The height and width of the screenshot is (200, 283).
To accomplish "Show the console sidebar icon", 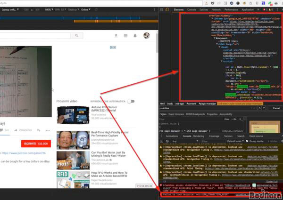I will tap(162, 141).
